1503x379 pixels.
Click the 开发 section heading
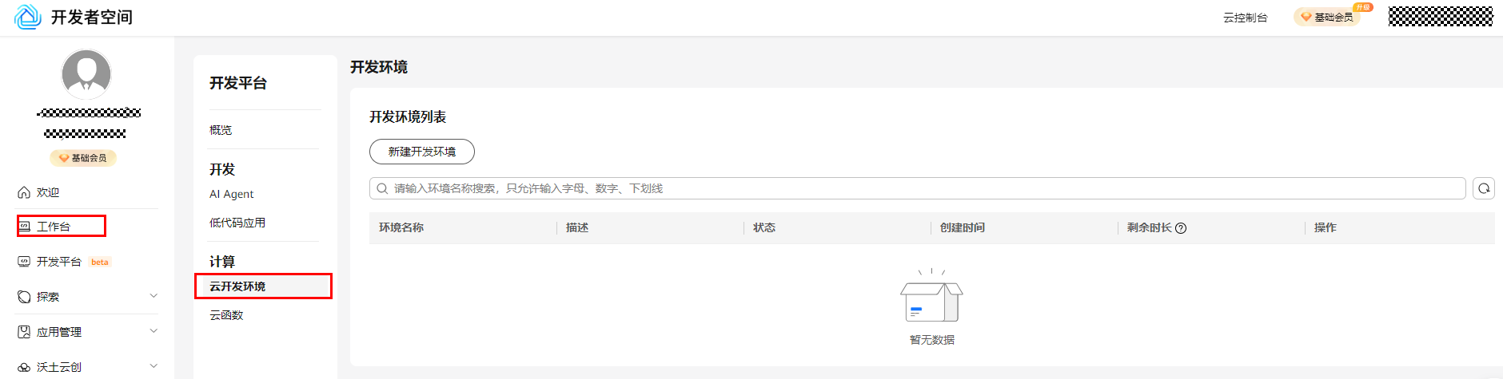pos(222,169)
